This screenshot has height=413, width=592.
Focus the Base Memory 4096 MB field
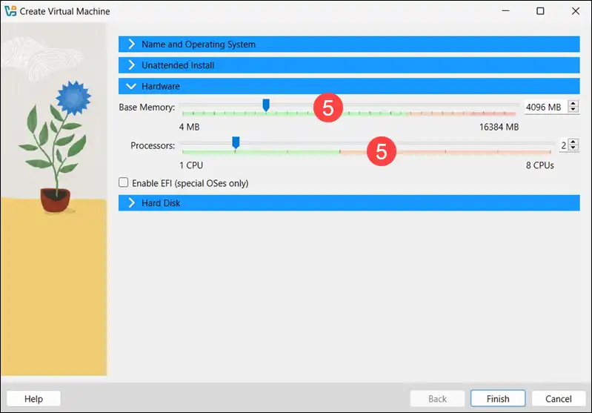tap(544, 108)
